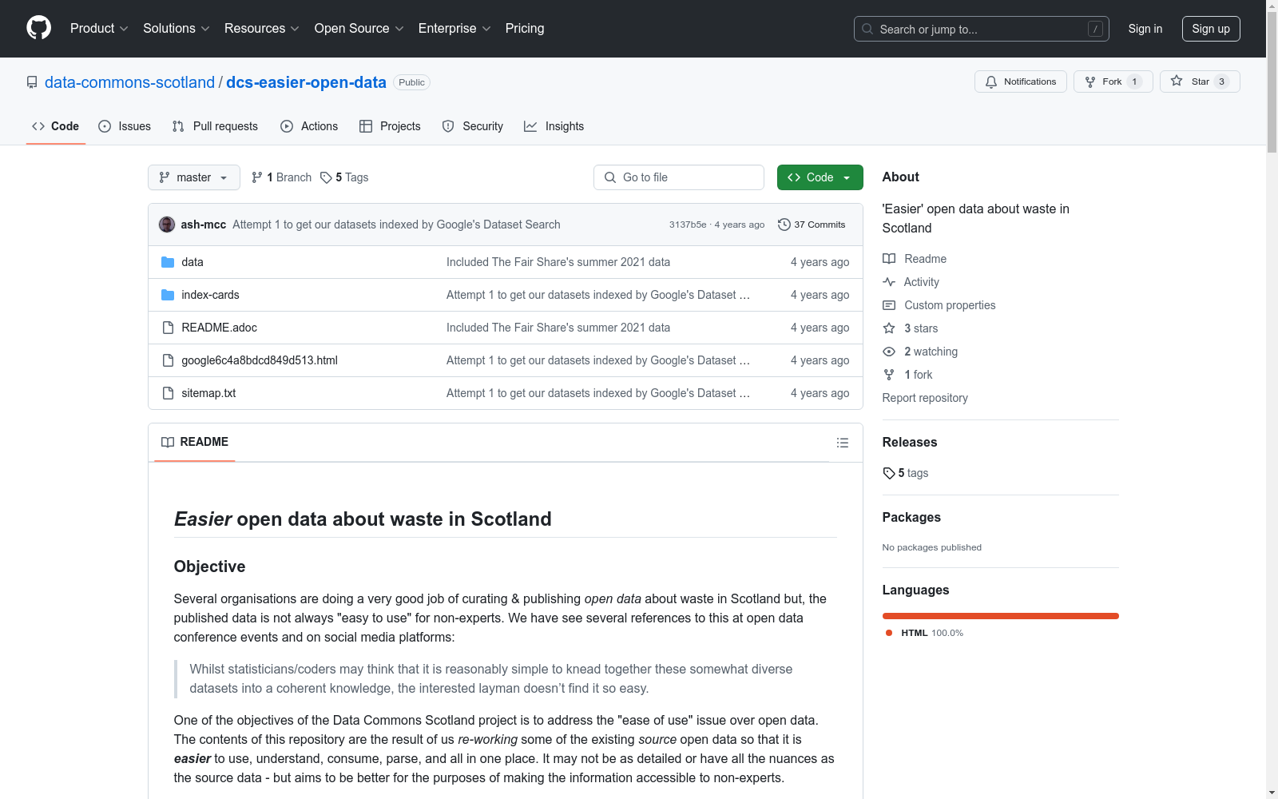Click the search magnifier icon in header

[x=867, y=29]
